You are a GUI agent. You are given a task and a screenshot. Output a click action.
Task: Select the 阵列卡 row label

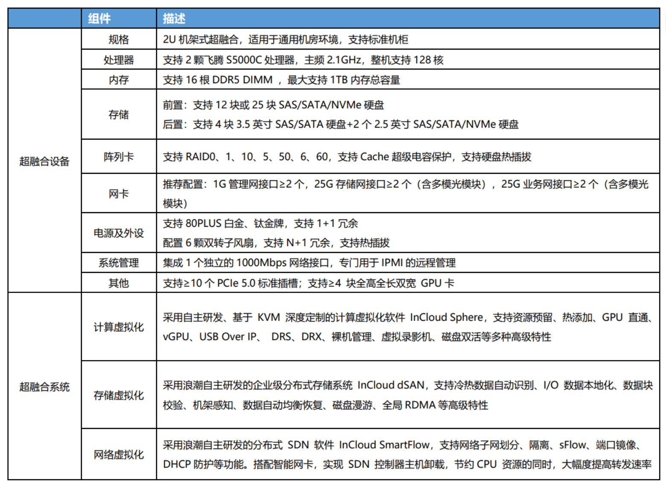(119, 157)
